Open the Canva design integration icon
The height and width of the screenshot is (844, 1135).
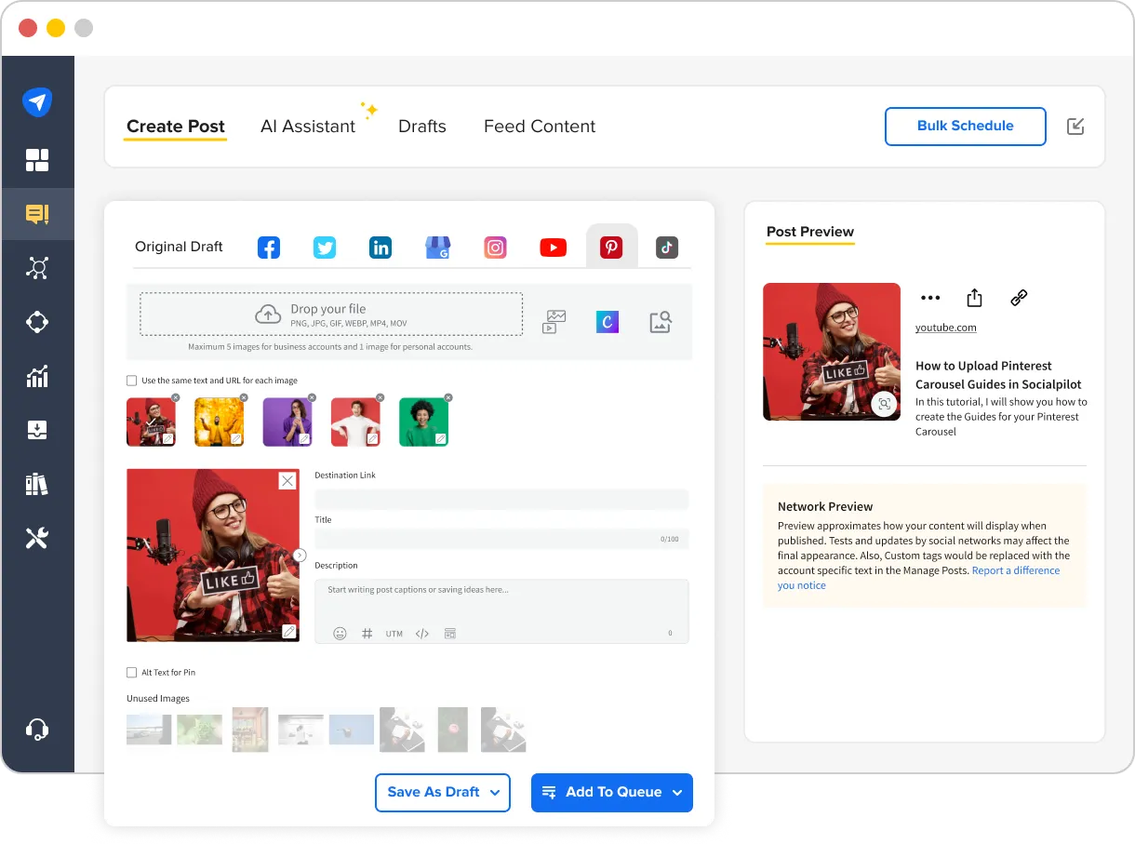[607, 320]
